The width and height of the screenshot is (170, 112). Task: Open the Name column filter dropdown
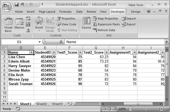pyautogui.click(x=31, y=52)
